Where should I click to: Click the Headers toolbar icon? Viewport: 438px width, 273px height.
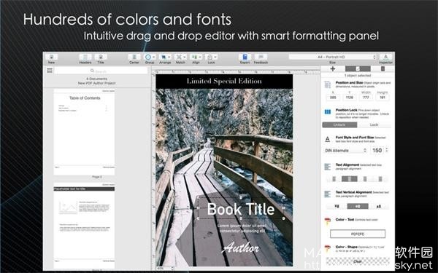point(85,57)
